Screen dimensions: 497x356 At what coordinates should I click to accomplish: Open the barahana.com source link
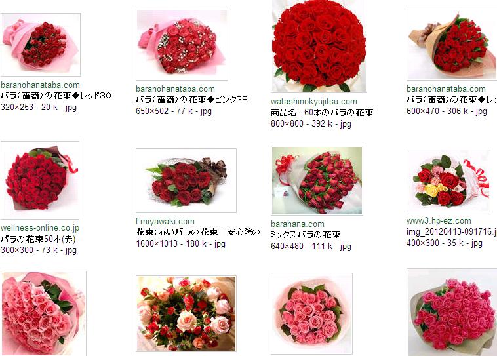point(298,224)
